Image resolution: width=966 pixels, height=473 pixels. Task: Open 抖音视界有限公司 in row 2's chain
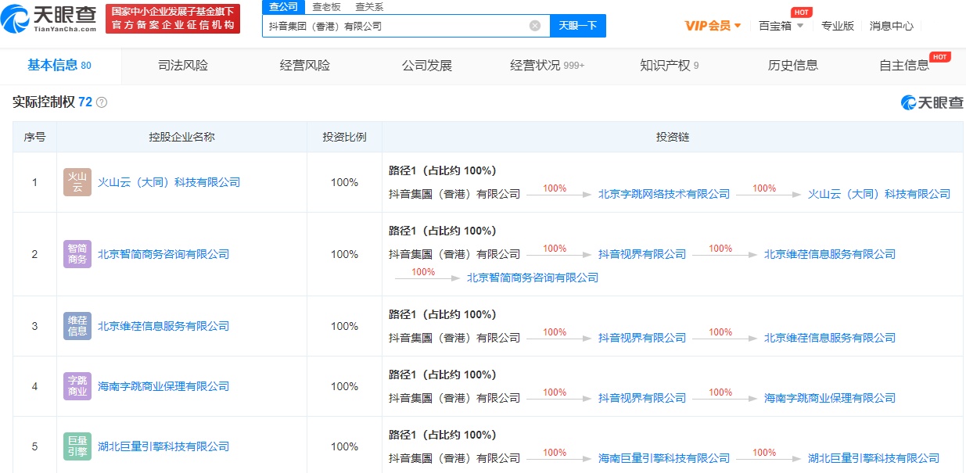pos(642,254)
